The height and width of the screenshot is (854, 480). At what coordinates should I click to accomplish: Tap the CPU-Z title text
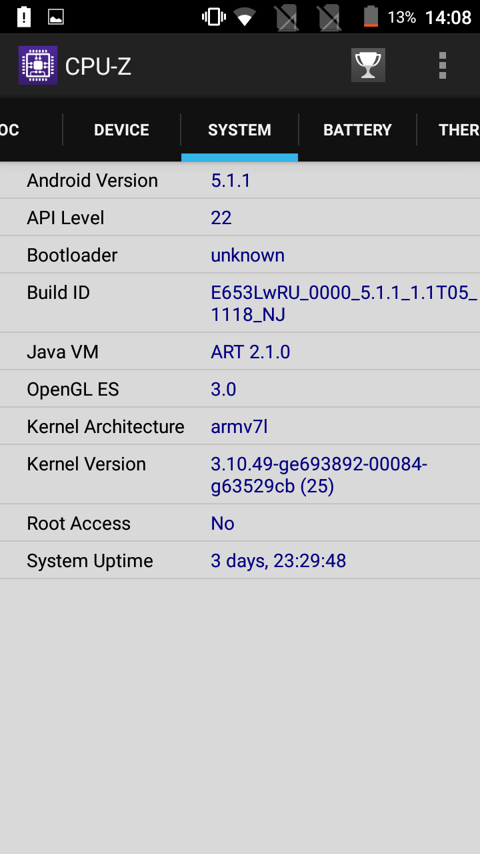tap(98, 66)
